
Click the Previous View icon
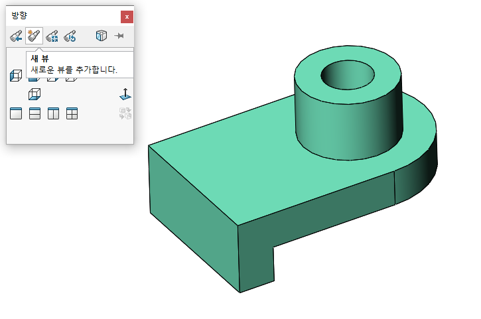click(x=16, y=36)
